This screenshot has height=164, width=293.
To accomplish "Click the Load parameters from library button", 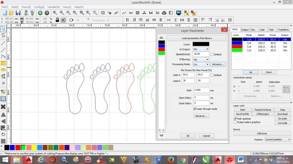I will (x=197, y=38).
